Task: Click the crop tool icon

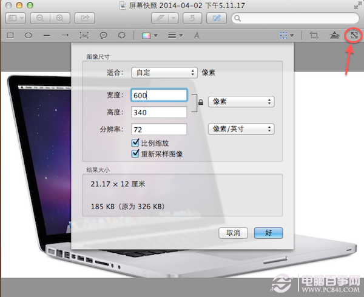Action: click(x=314, y=36)
